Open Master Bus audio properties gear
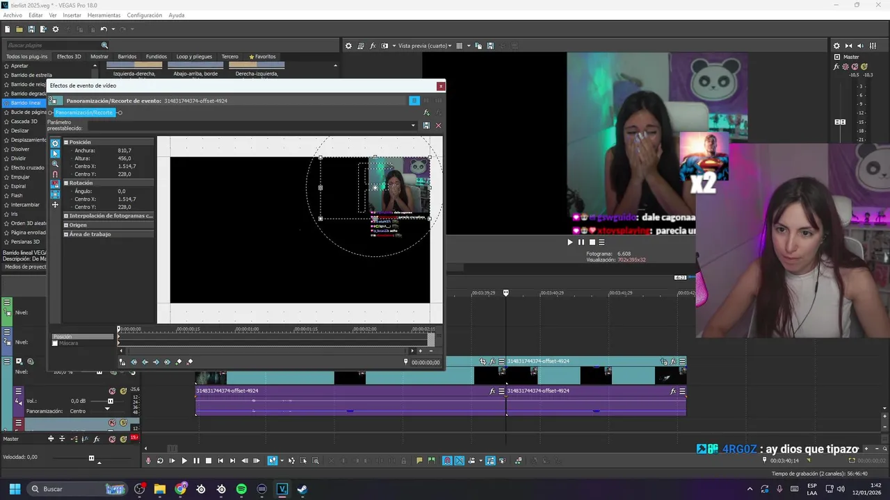This screenshot has width=890, height=500. click(836, 46)
